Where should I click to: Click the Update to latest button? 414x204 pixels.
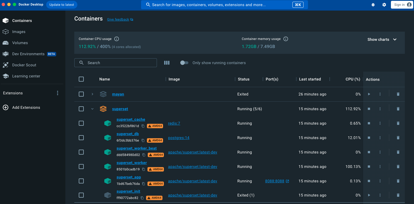pyautogui.click(x=62, y=5)
